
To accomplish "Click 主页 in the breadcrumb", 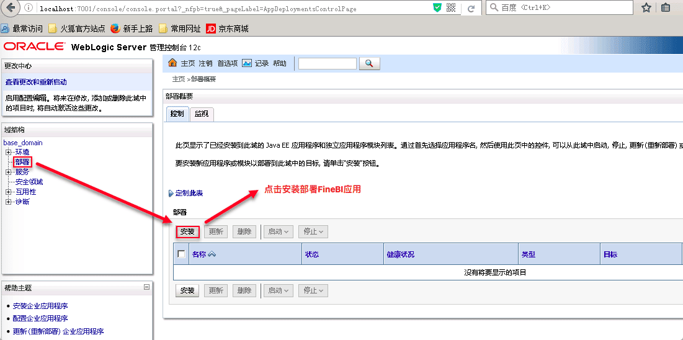I will [179, 79].
